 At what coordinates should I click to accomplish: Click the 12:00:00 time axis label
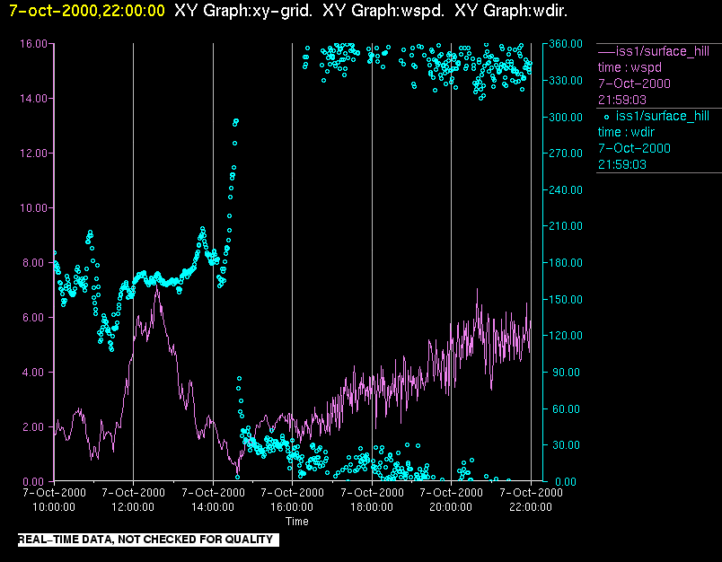tap(133, 506)
